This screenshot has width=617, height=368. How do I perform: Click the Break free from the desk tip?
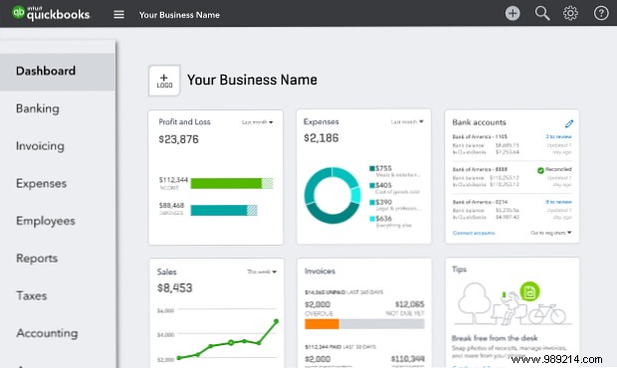click(495, 338)
